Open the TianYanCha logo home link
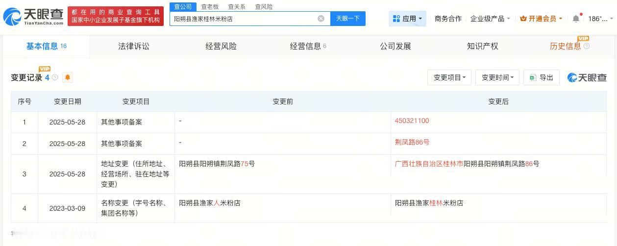The height and width of the screenshot is (246, 617). [x=33, y=17]
